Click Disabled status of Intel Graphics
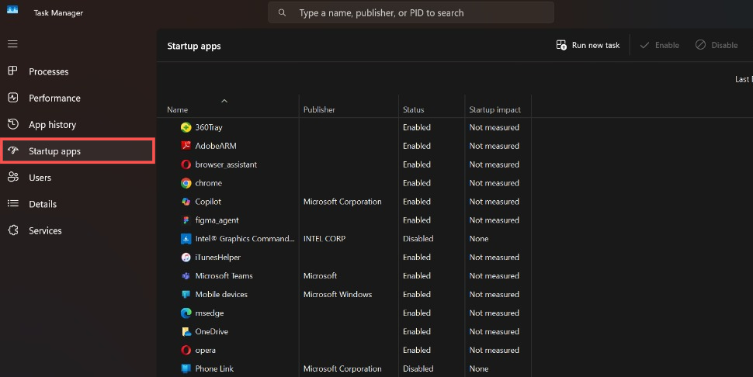This screenshot has width=753, height=377. [x=418, y=239]
